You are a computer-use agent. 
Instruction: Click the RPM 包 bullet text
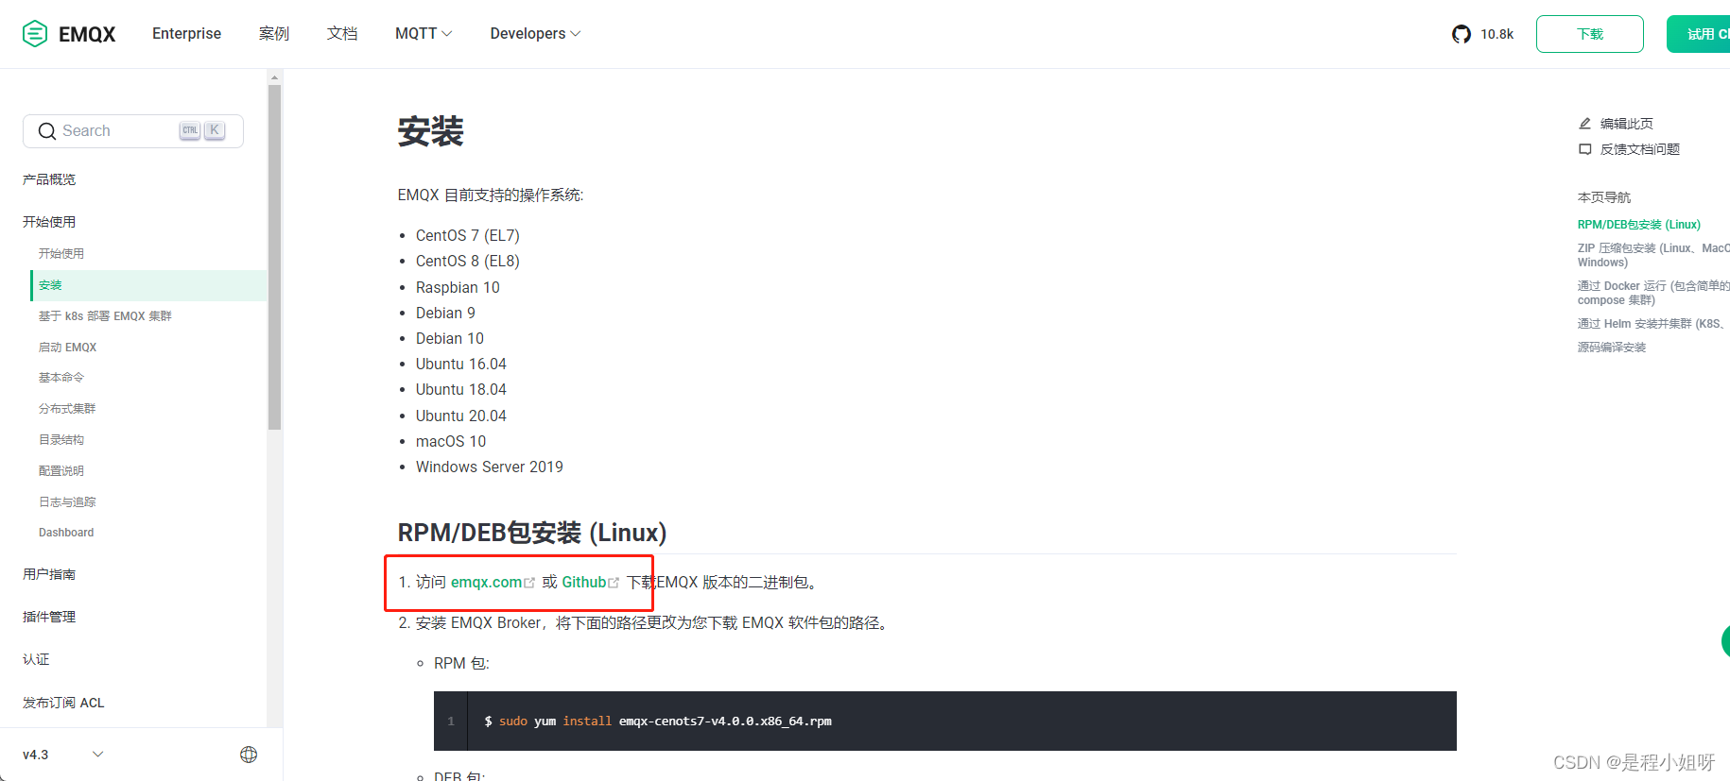(x=461, y=664)
